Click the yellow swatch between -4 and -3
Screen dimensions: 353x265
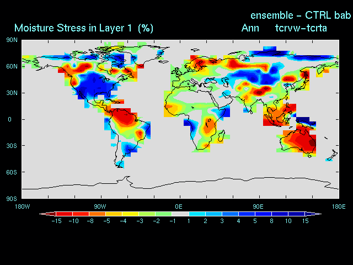130,214
